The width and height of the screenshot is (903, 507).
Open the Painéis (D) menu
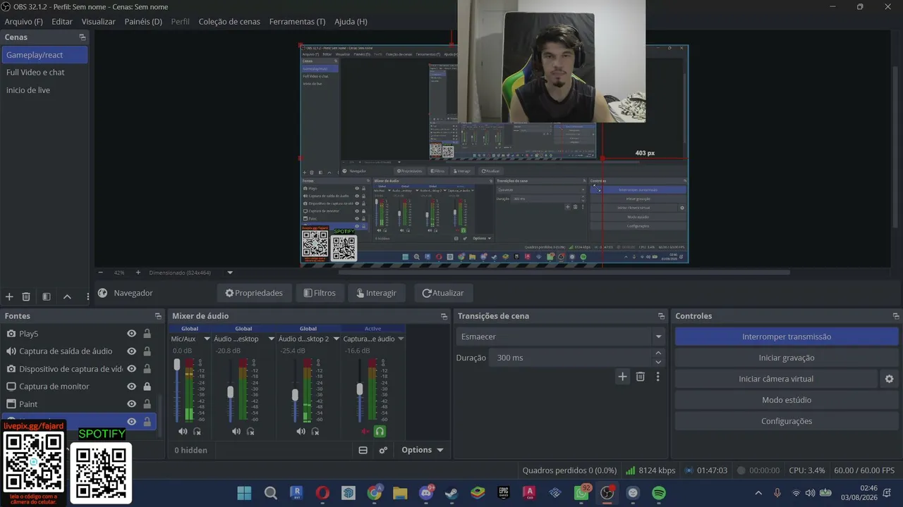(x=143, y=22)
